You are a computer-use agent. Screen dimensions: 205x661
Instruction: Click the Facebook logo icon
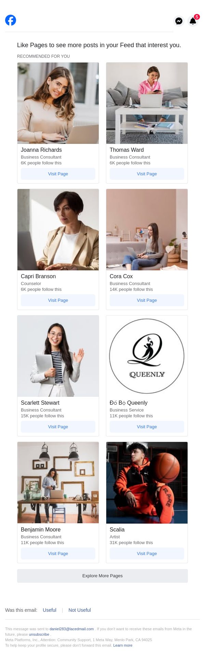[x=11, y=20]
